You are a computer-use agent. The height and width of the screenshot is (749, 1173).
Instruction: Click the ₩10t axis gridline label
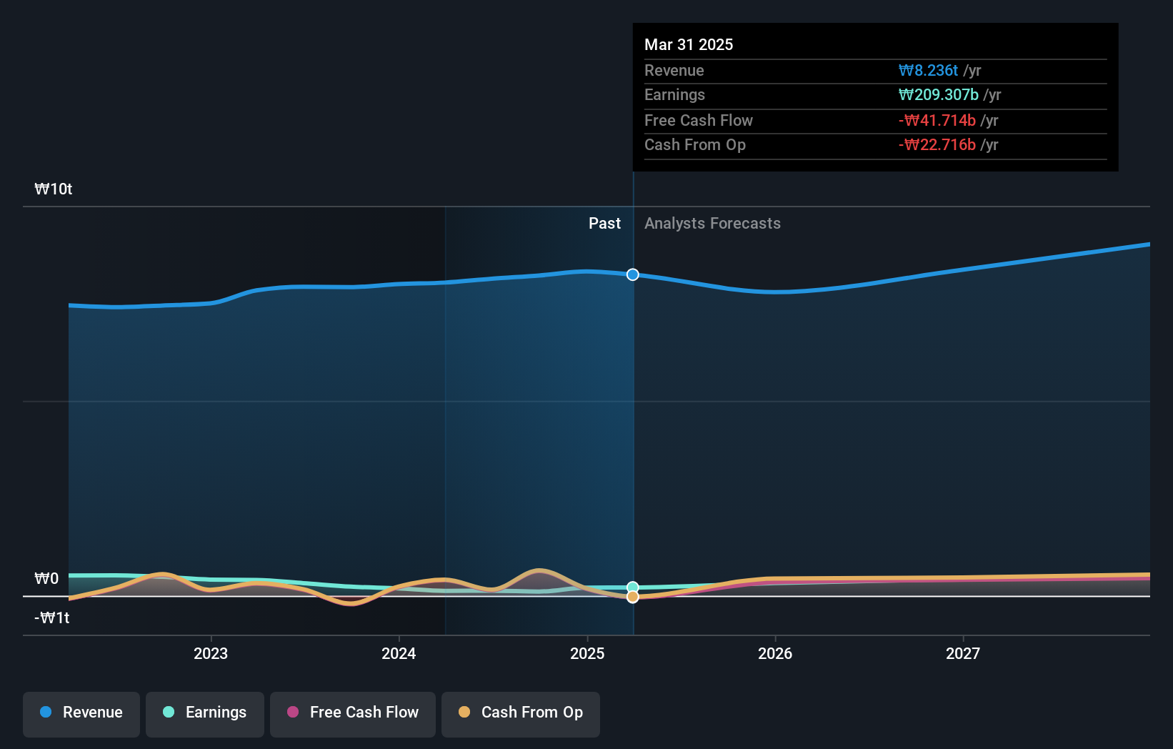click(x=53, y=189)
